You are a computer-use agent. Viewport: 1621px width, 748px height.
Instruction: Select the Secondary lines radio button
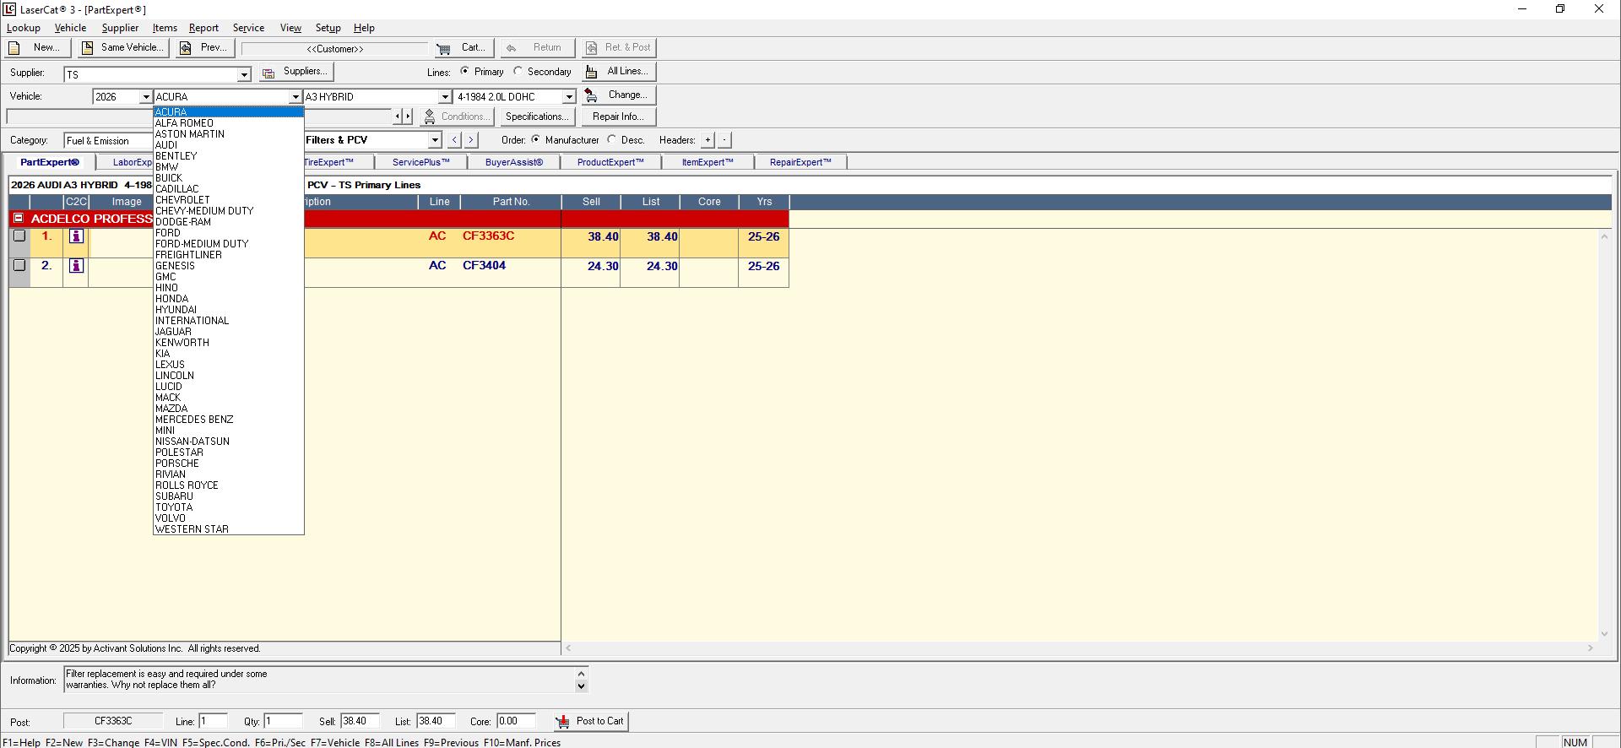(x=518, y=72)
